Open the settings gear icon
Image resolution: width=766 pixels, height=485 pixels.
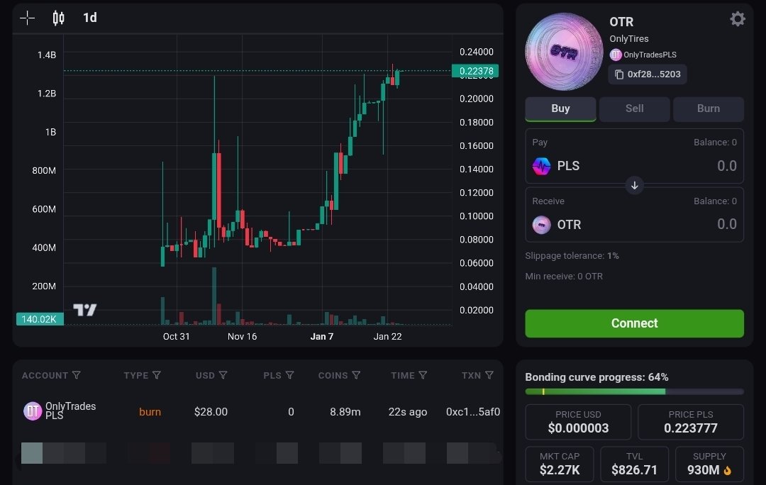[x=737, y=19]
